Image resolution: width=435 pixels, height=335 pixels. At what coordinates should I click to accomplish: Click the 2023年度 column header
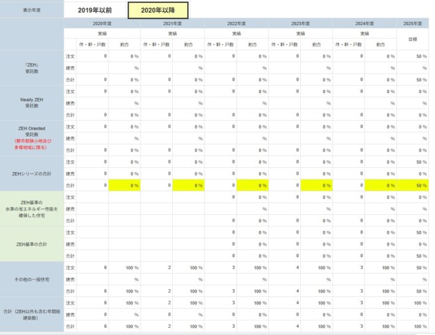(x=301, y=23)
